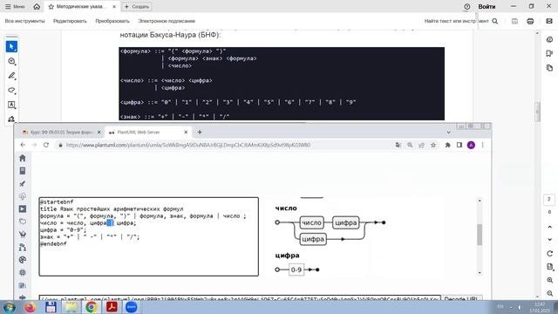Viewport: 558px width, 314px height.
Task: Select the add text box tool in Acrobat
Action: [x=11, y=105]
